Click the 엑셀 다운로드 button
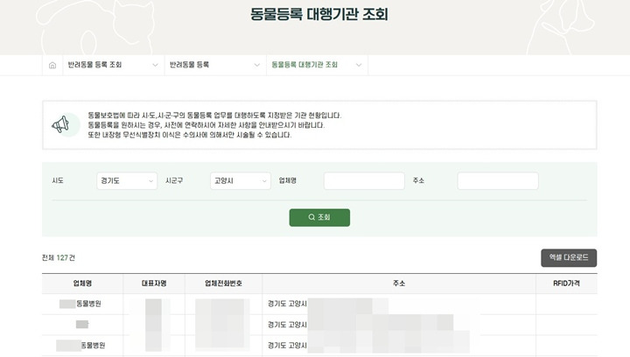The image size is (630, 357). pos(569,258)
